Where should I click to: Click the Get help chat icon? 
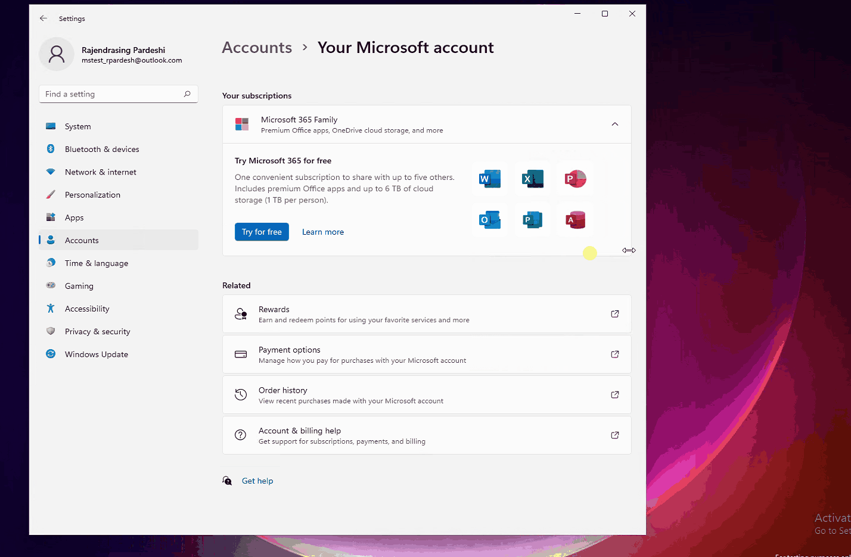pos(227,481)
